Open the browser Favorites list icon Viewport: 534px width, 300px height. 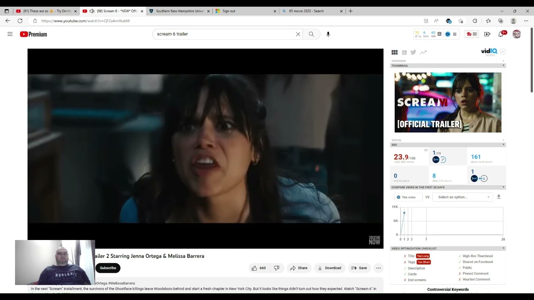point(488,21)
